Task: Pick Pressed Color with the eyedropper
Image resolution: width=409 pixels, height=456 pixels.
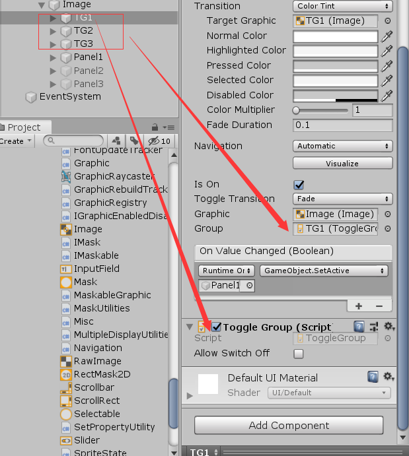Action: pos(387,66)
